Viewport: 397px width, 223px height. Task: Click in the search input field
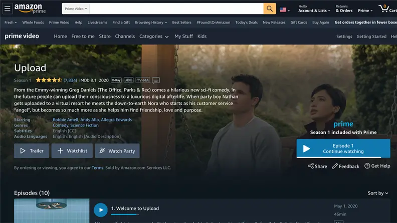tap(176, 8)
